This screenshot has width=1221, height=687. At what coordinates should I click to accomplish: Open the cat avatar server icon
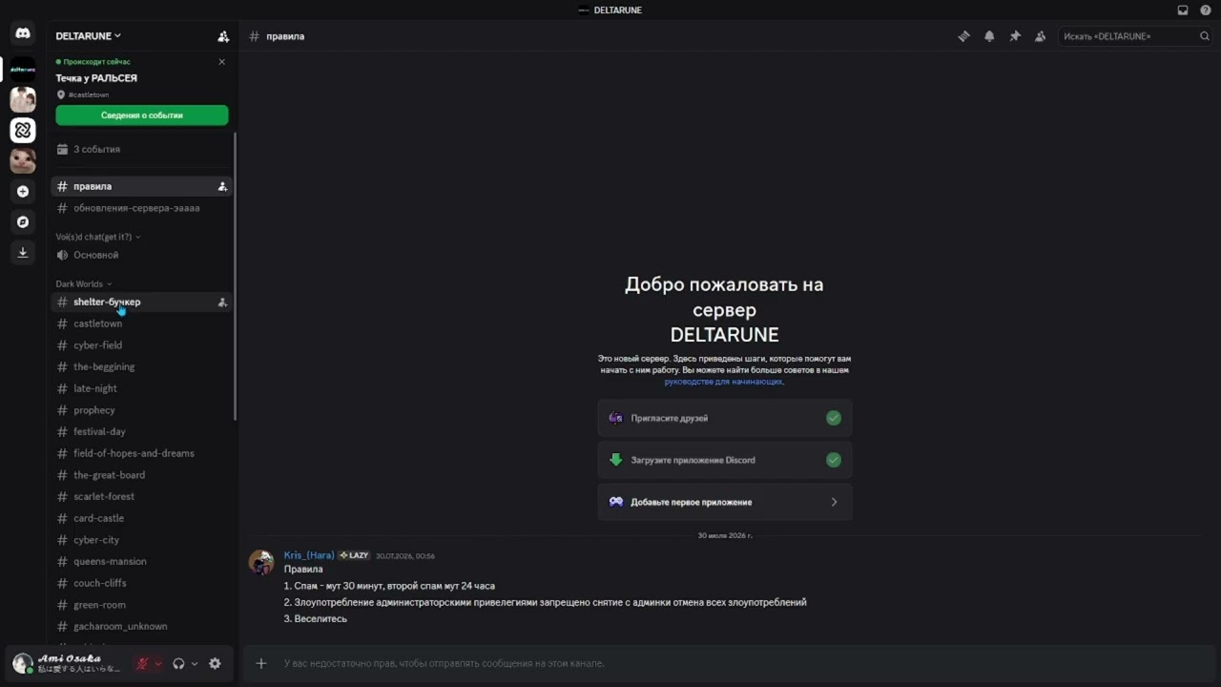click(23, 160)
